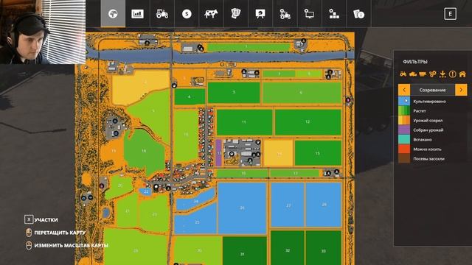472x265 pixels.
Task: Select field 24 on the map
Action: 195,201
